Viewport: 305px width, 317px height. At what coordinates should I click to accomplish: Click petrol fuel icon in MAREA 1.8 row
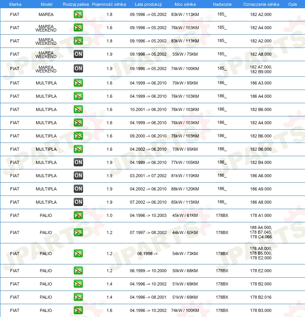[78, 14]
